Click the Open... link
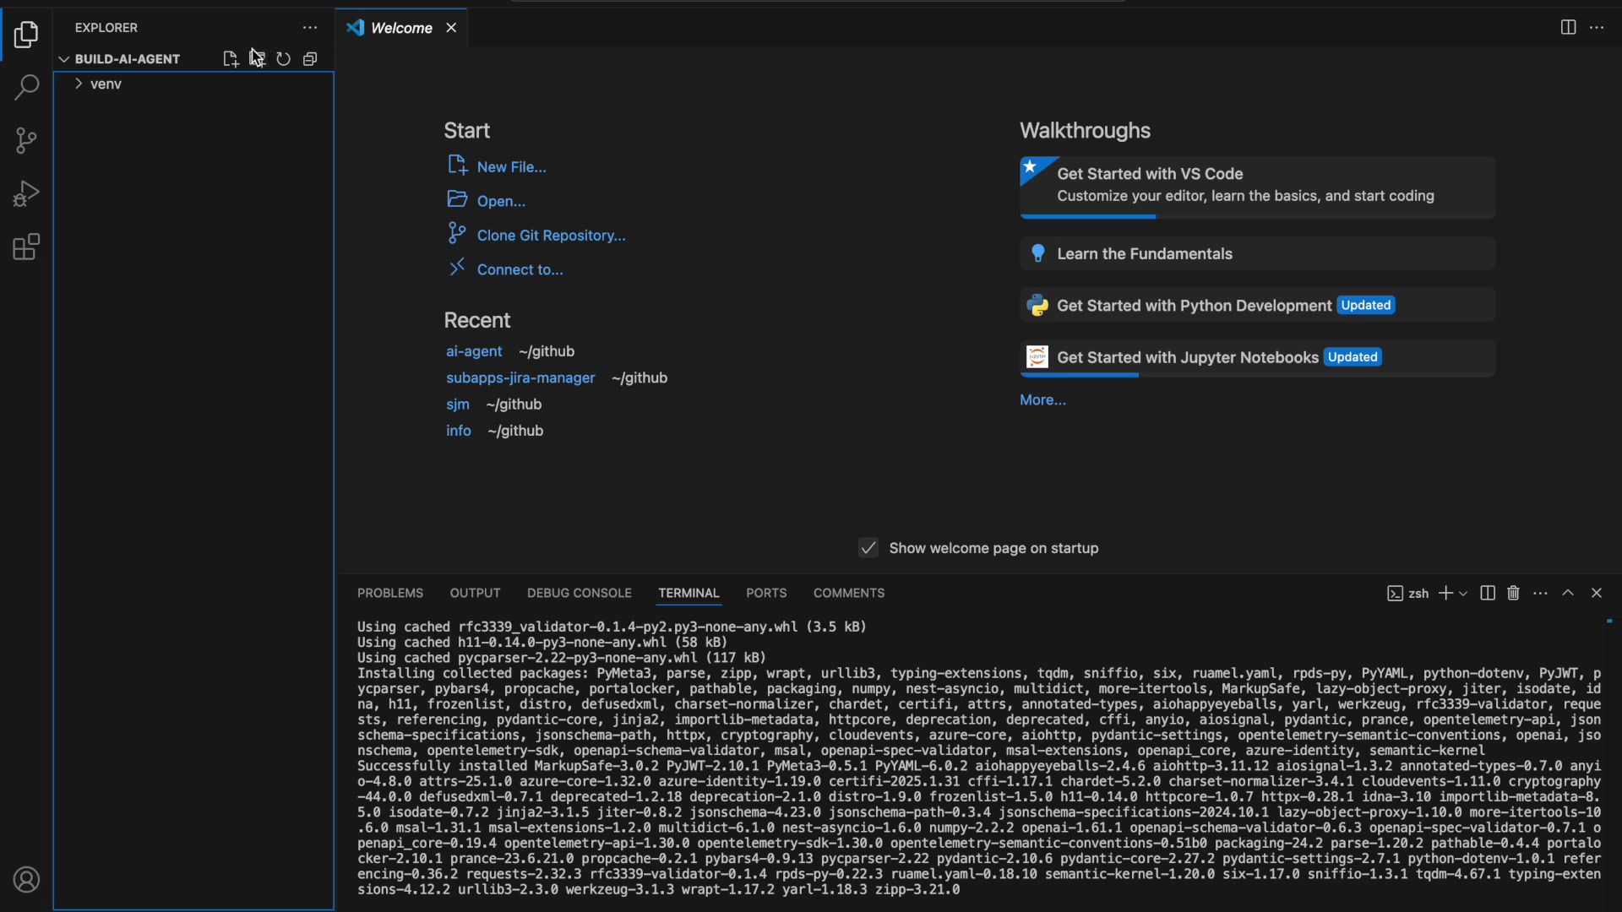The width and height of the screenshot is (1622, 912). click(487, 201)
